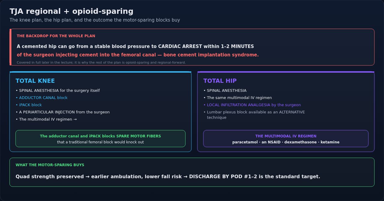This screenshot has height=201, width=384.
Task: Click 'The multimodal IV regimen →' bullet
Action: [x=46, y=119]
